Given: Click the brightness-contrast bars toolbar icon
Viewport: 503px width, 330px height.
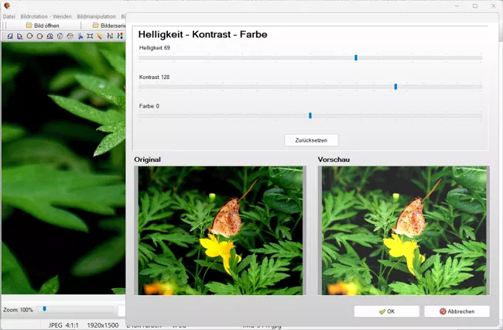Looking at the screenshot, I should [x=110, y=36].
